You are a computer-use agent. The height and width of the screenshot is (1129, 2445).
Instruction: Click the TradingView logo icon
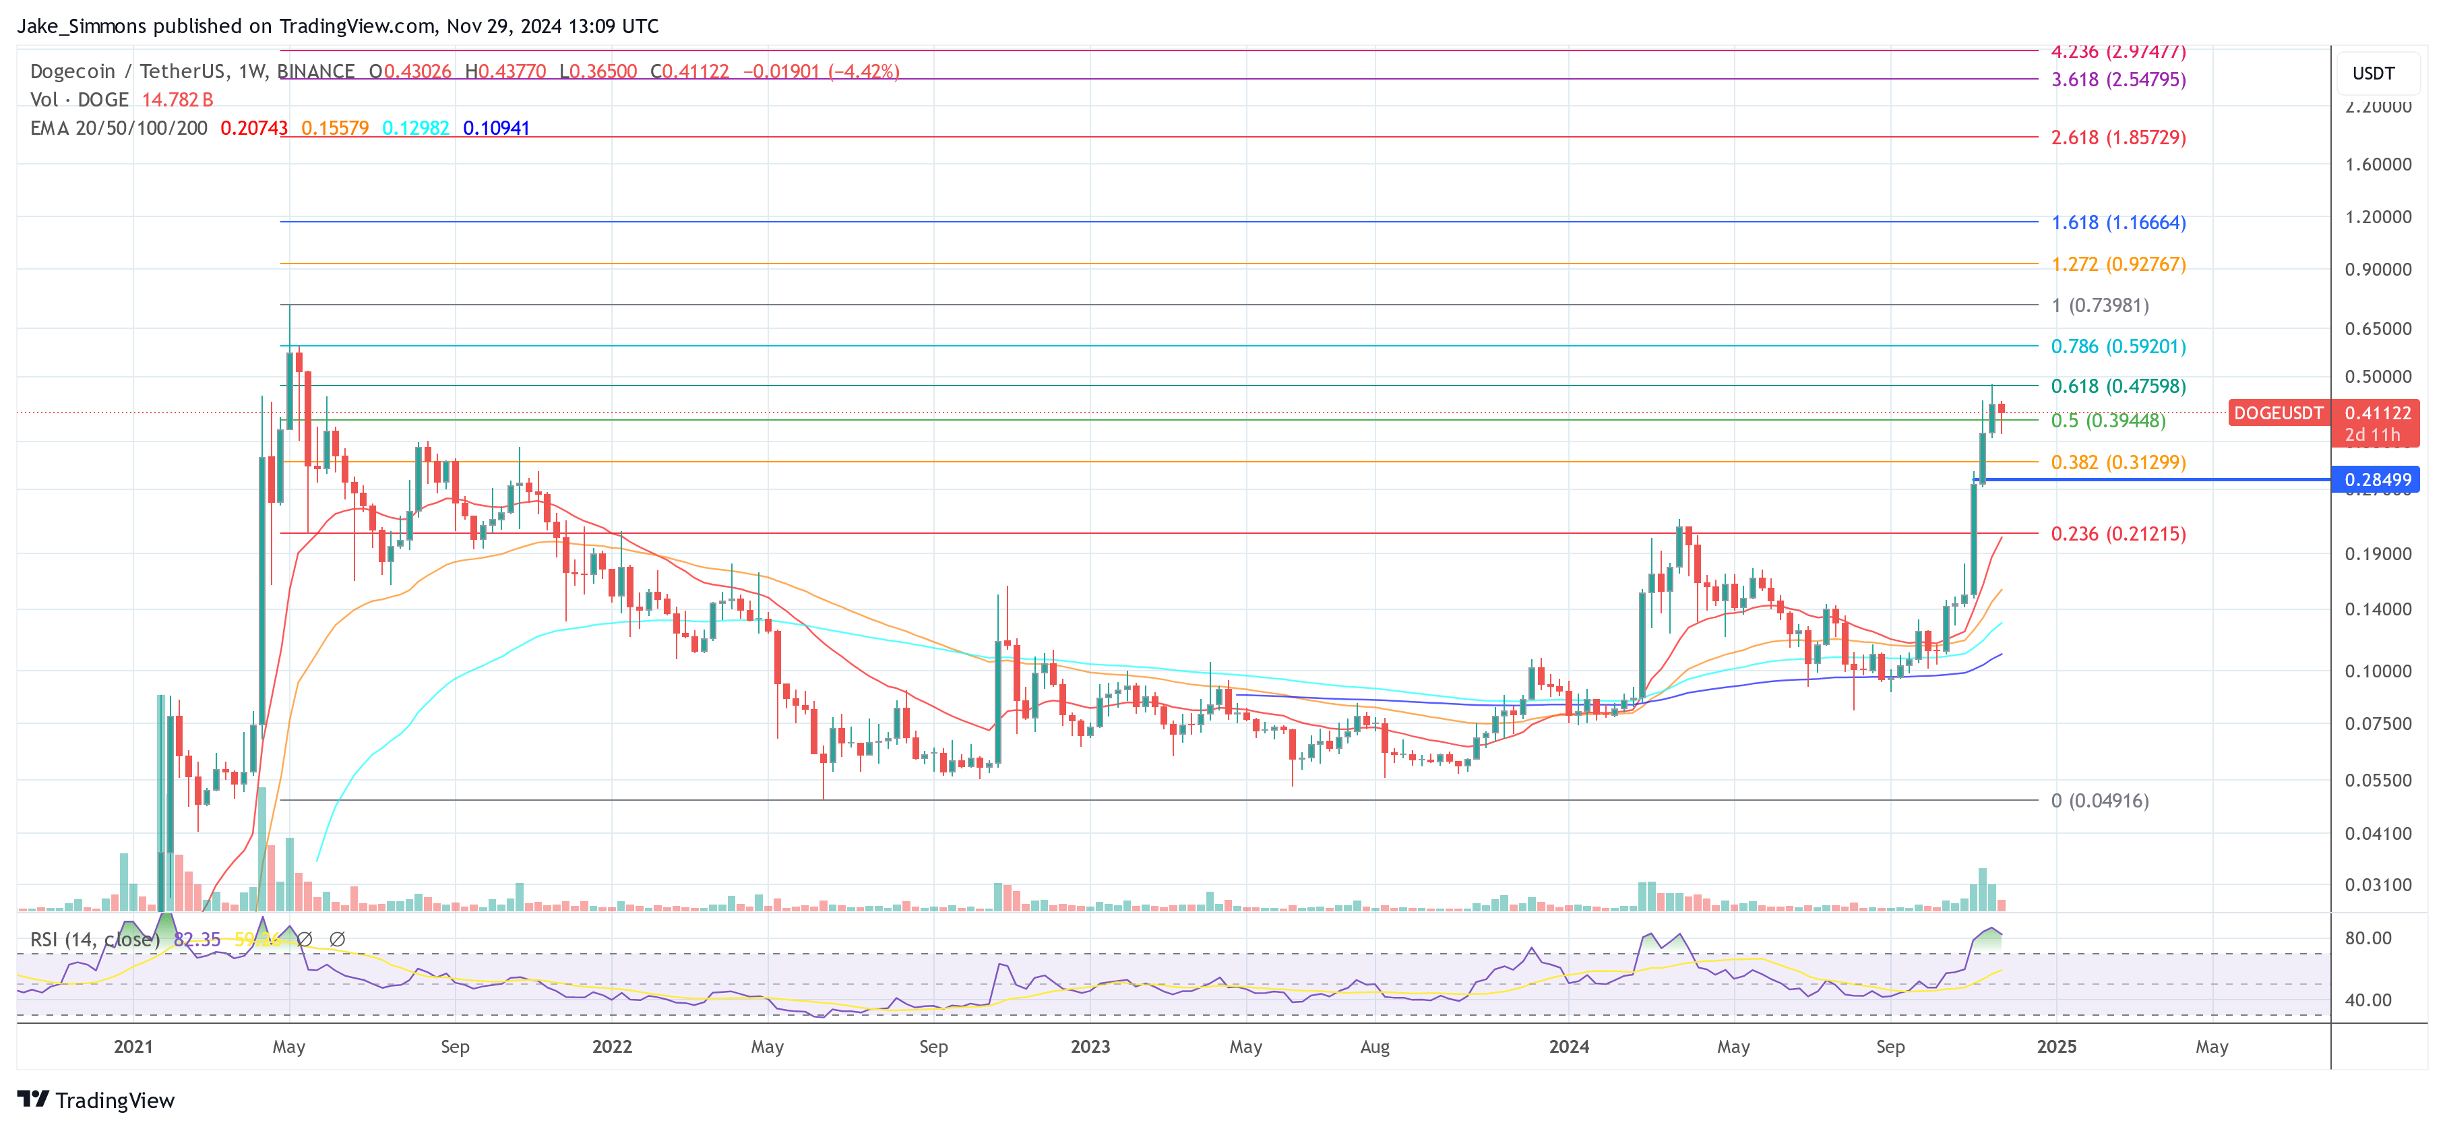click(33, 1099)
